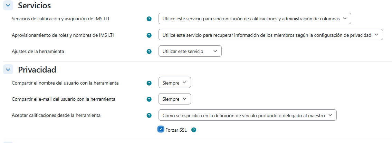Open the Aceptar calificaciones dropdown

coord(247,115)
